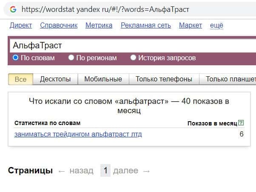Viewport: 256px width, 192px height.
Task: Click the Показов в месяц column header
Action: 212,123
